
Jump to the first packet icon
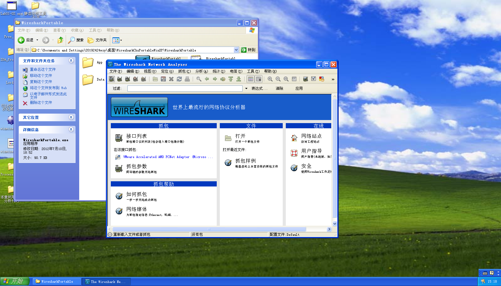coord(231,79)
